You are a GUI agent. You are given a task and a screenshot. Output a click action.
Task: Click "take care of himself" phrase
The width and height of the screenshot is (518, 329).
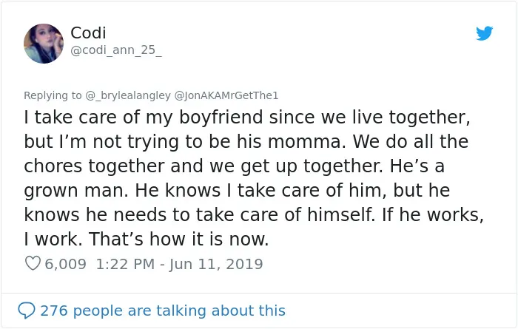coord(285,214)
